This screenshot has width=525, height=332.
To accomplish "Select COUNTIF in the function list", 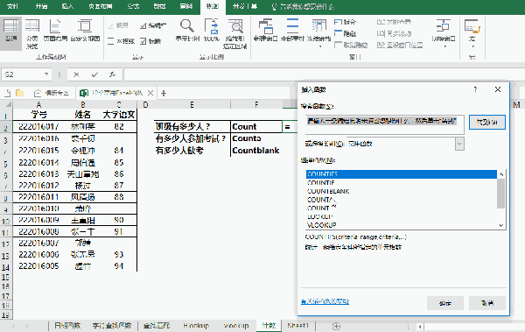I will click(x=402, y=183).
